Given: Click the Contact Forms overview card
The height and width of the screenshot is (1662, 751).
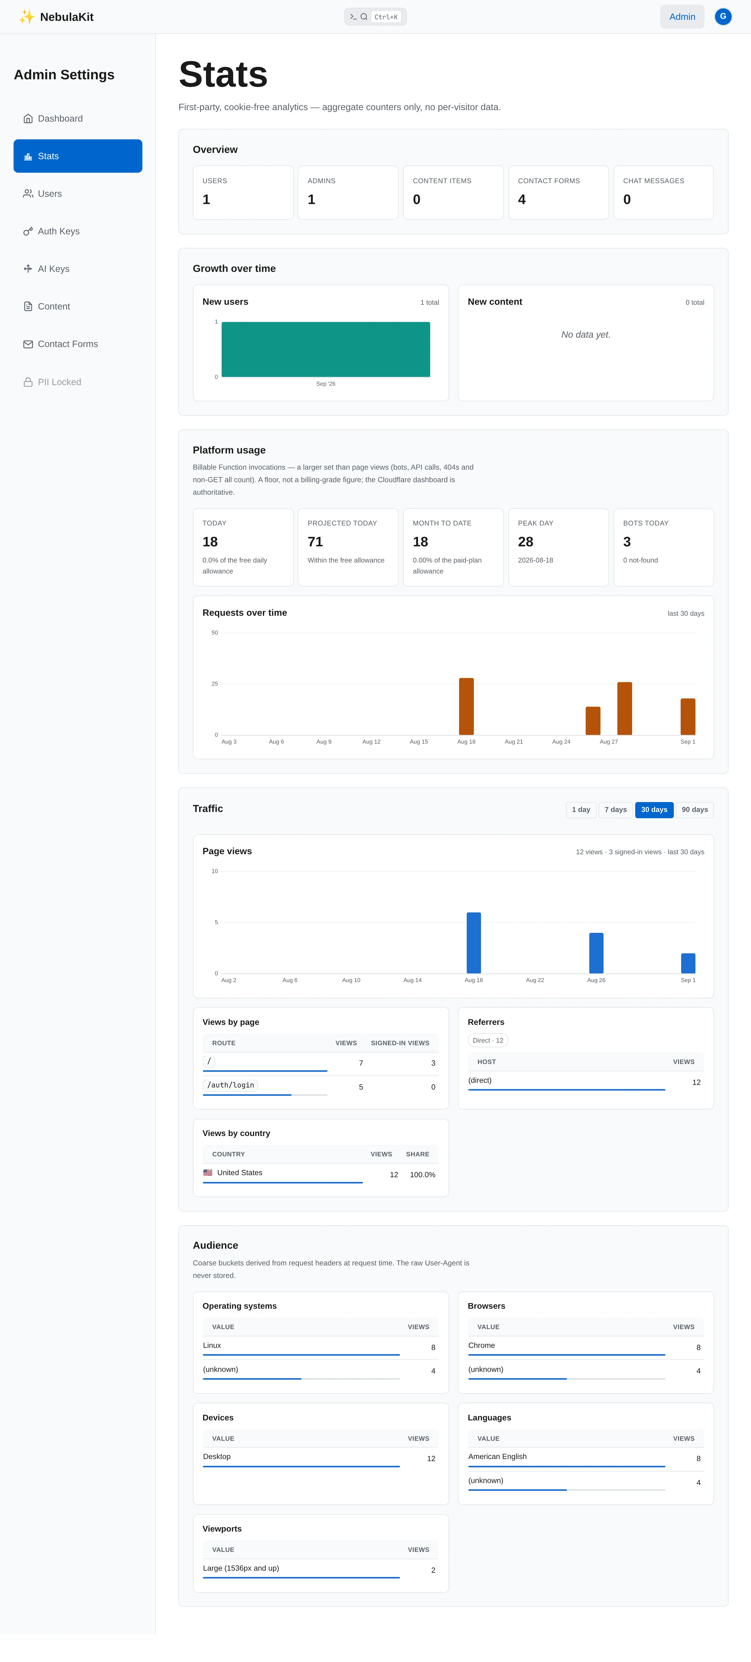Looking at the screenshot, I should point(558,192).
